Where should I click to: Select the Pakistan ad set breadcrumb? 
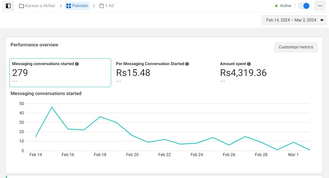point(80,6)
